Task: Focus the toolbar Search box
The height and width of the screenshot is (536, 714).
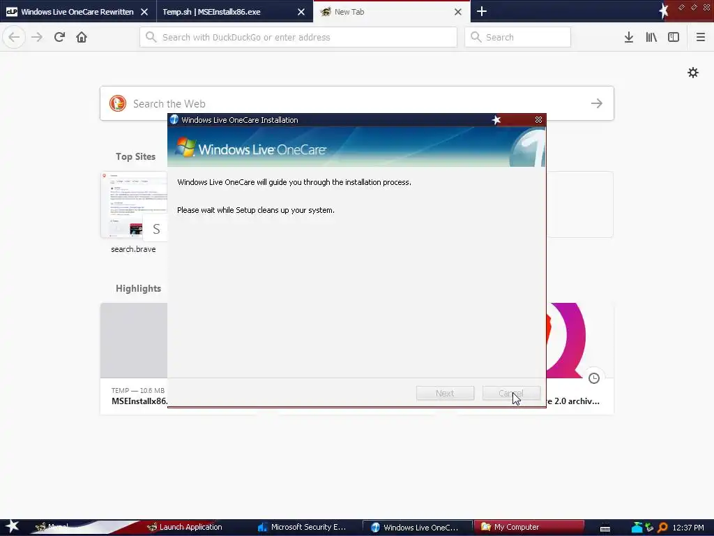Action: point(518,37)
